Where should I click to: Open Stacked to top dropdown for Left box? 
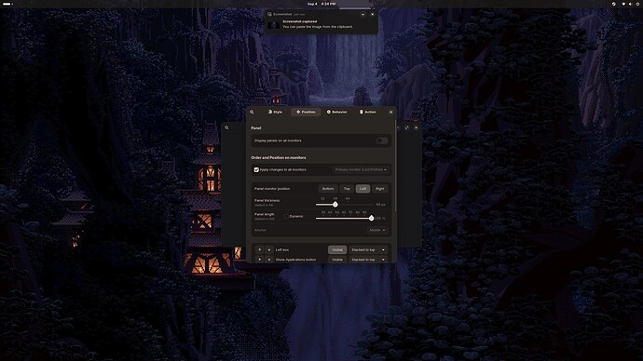coord(368,249)
